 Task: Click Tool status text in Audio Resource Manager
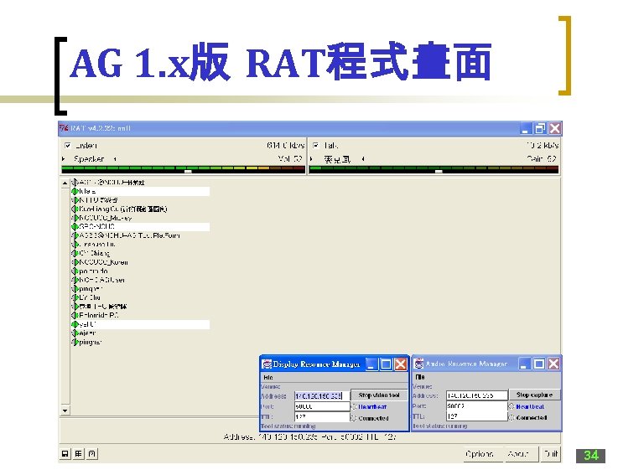click(x=440, y=426)
